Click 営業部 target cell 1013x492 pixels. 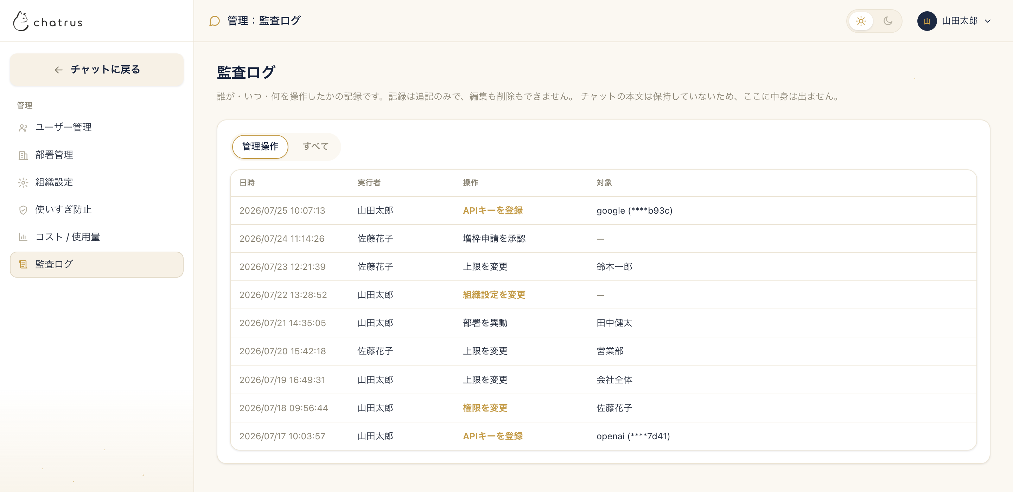[x=610, y=351]
